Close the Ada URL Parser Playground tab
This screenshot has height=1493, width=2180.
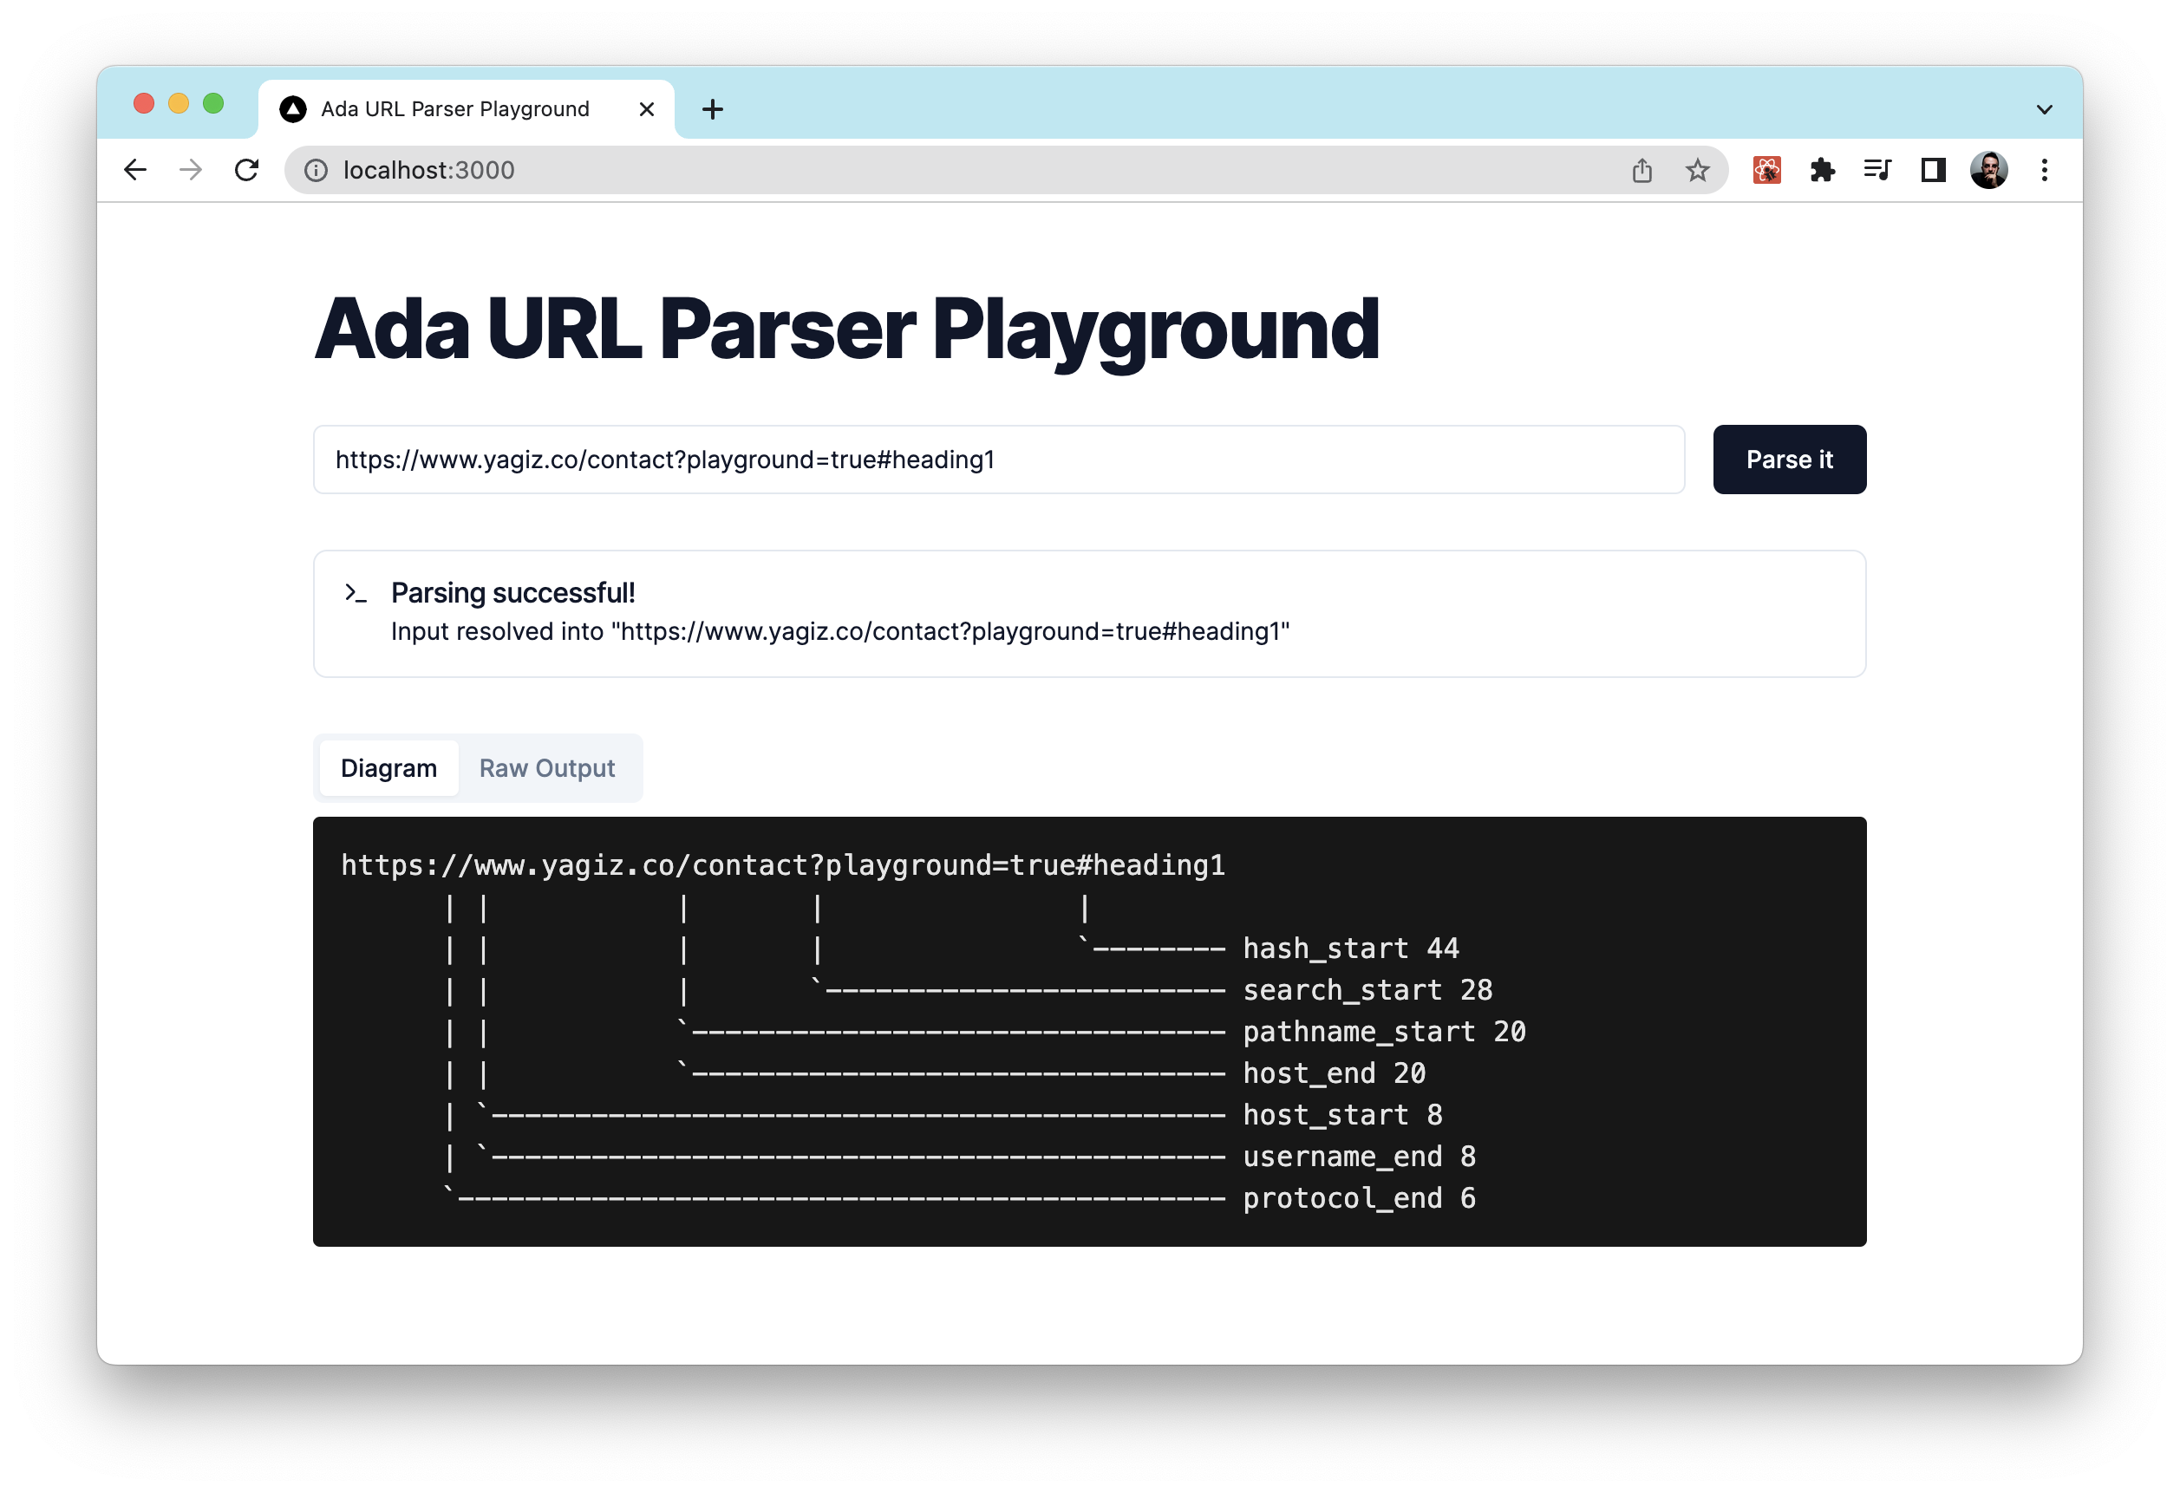[646, 110]
